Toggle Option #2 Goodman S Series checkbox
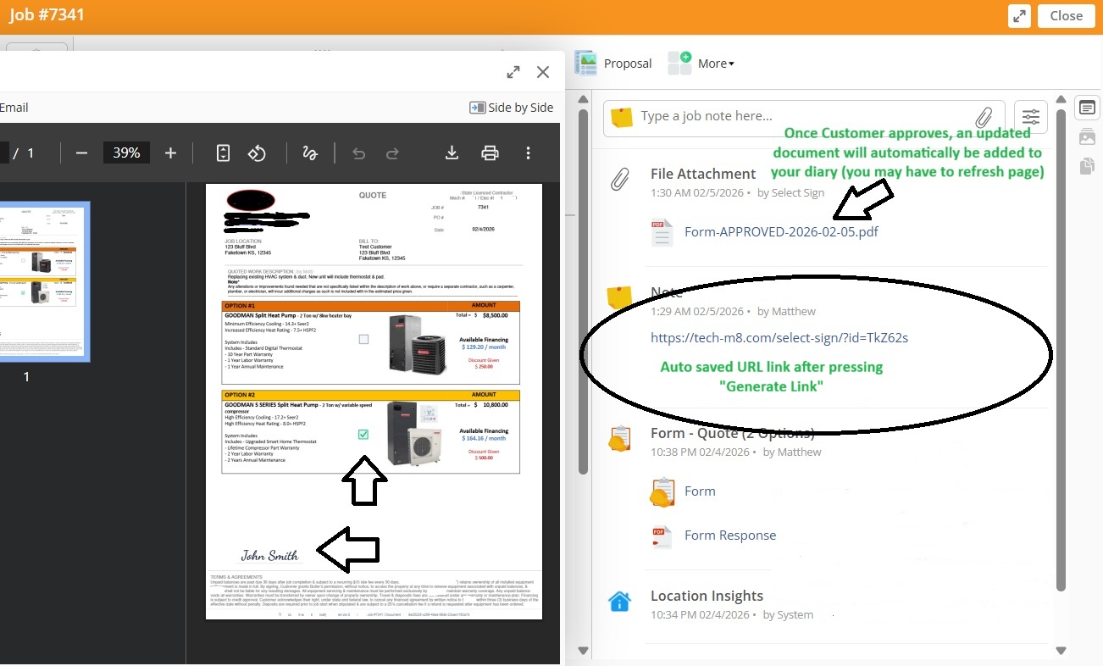The width and height of the screenshot is (1103, 666). point(363,435)
